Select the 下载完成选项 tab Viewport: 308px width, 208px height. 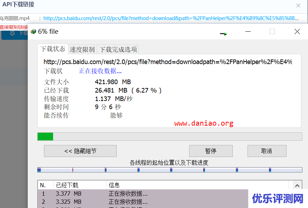[118, 50]
